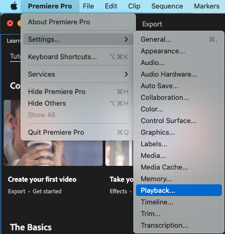
Task: Open Graphics... settings
Action: click(x=179, y=133)
